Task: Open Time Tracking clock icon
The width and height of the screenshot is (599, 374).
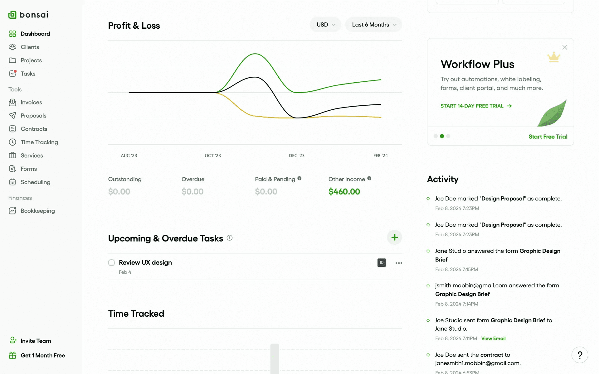Action: click(x=12, y=142)
